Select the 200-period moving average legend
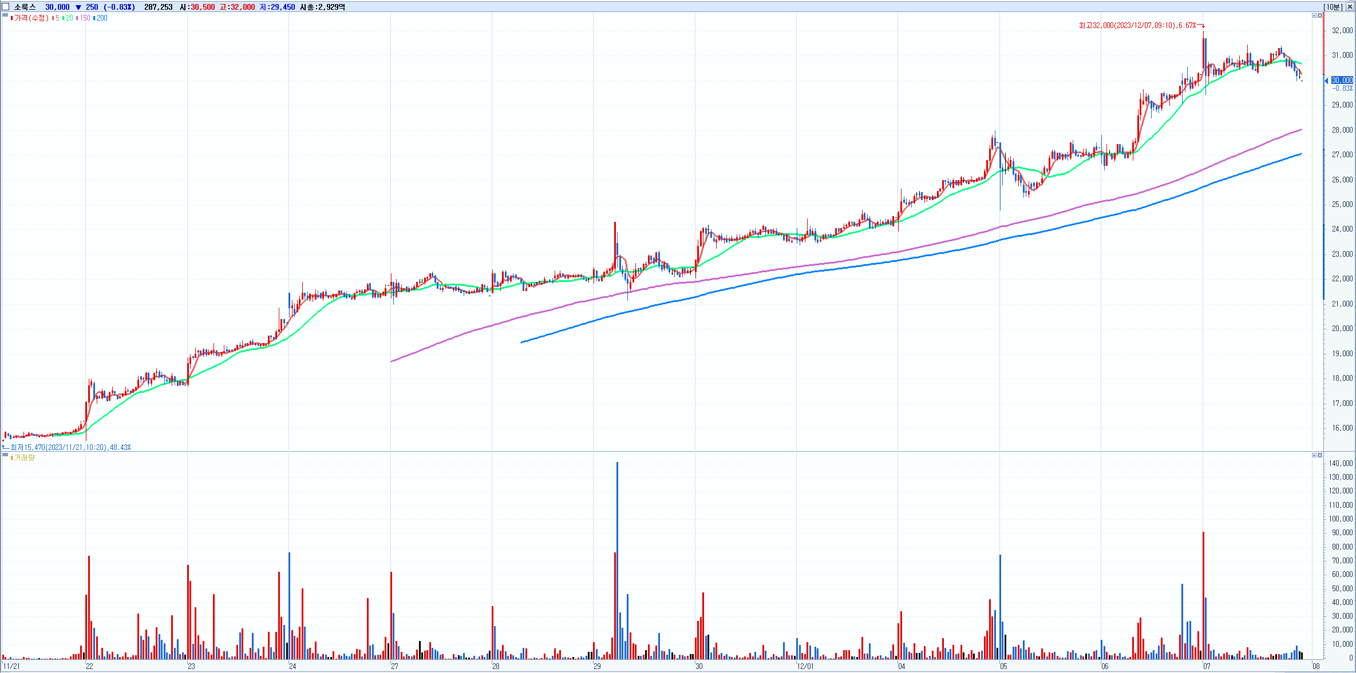The width and height of the screenshot is (1356, 673). point(101,18)
